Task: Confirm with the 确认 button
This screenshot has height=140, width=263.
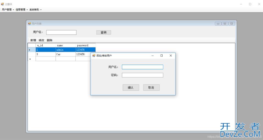Action: point(131,88)
